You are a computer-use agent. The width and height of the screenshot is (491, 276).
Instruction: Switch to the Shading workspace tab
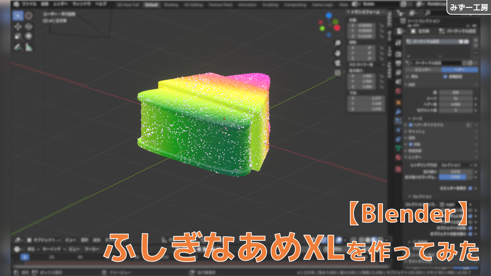(171, 5)
